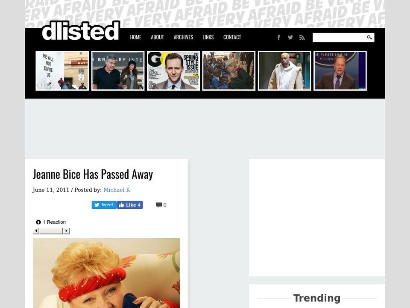Viewport: 410px width, 308px height.
Task: Open the RSS feed icon
Action: pyautogui.click(x=302, y=38)
